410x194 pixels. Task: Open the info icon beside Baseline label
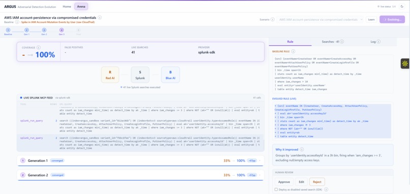click(x=17, y=22)
